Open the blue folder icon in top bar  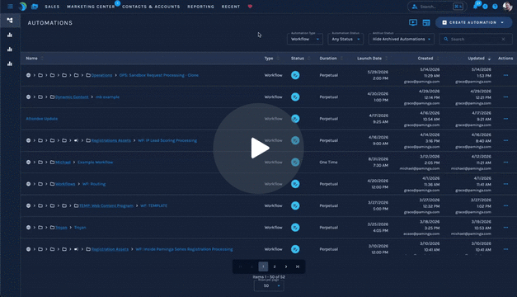[35, 7]
